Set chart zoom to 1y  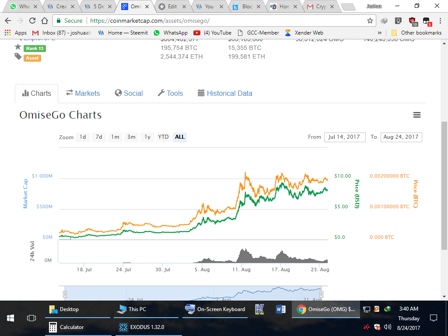coord(147,137)
